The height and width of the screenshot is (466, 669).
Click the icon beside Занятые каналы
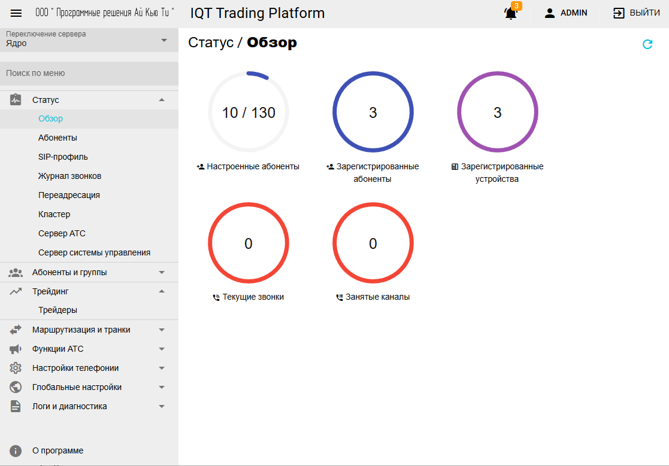tap(339, 297)
